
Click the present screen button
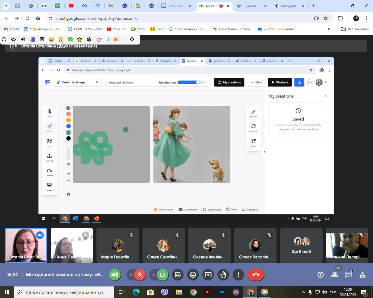coord(208,275)
